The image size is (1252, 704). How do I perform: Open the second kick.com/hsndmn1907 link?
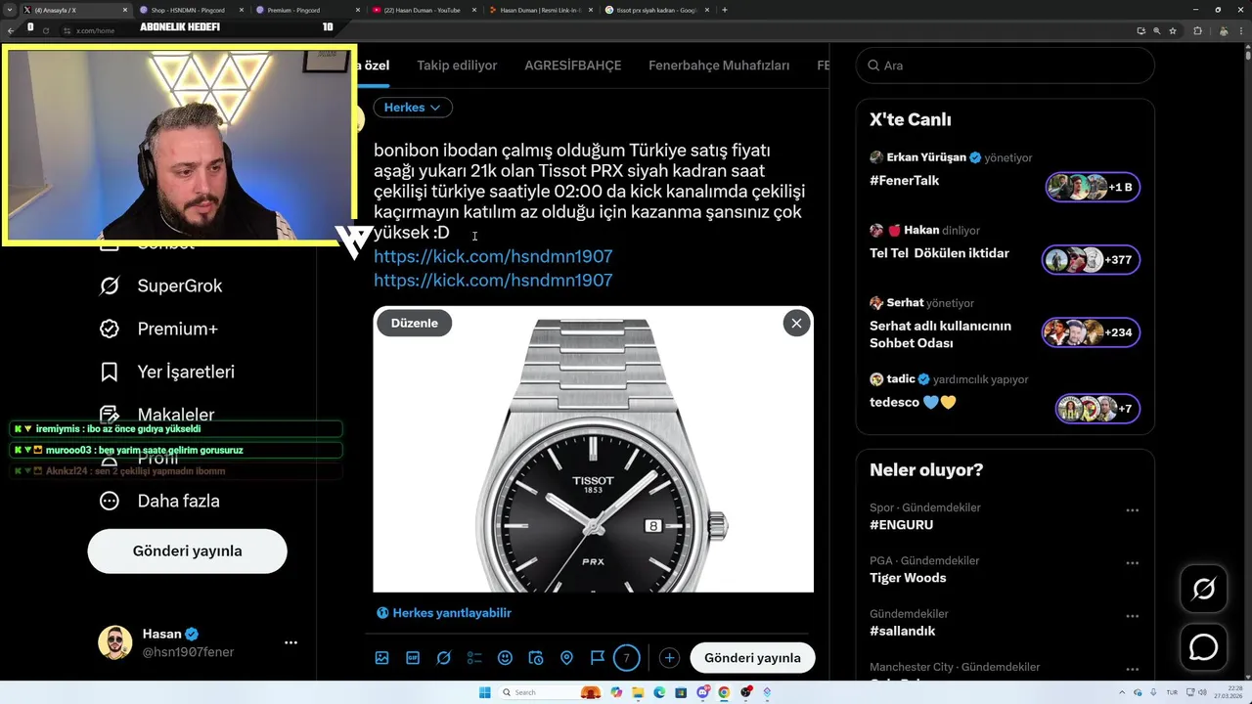pos(493,280)
